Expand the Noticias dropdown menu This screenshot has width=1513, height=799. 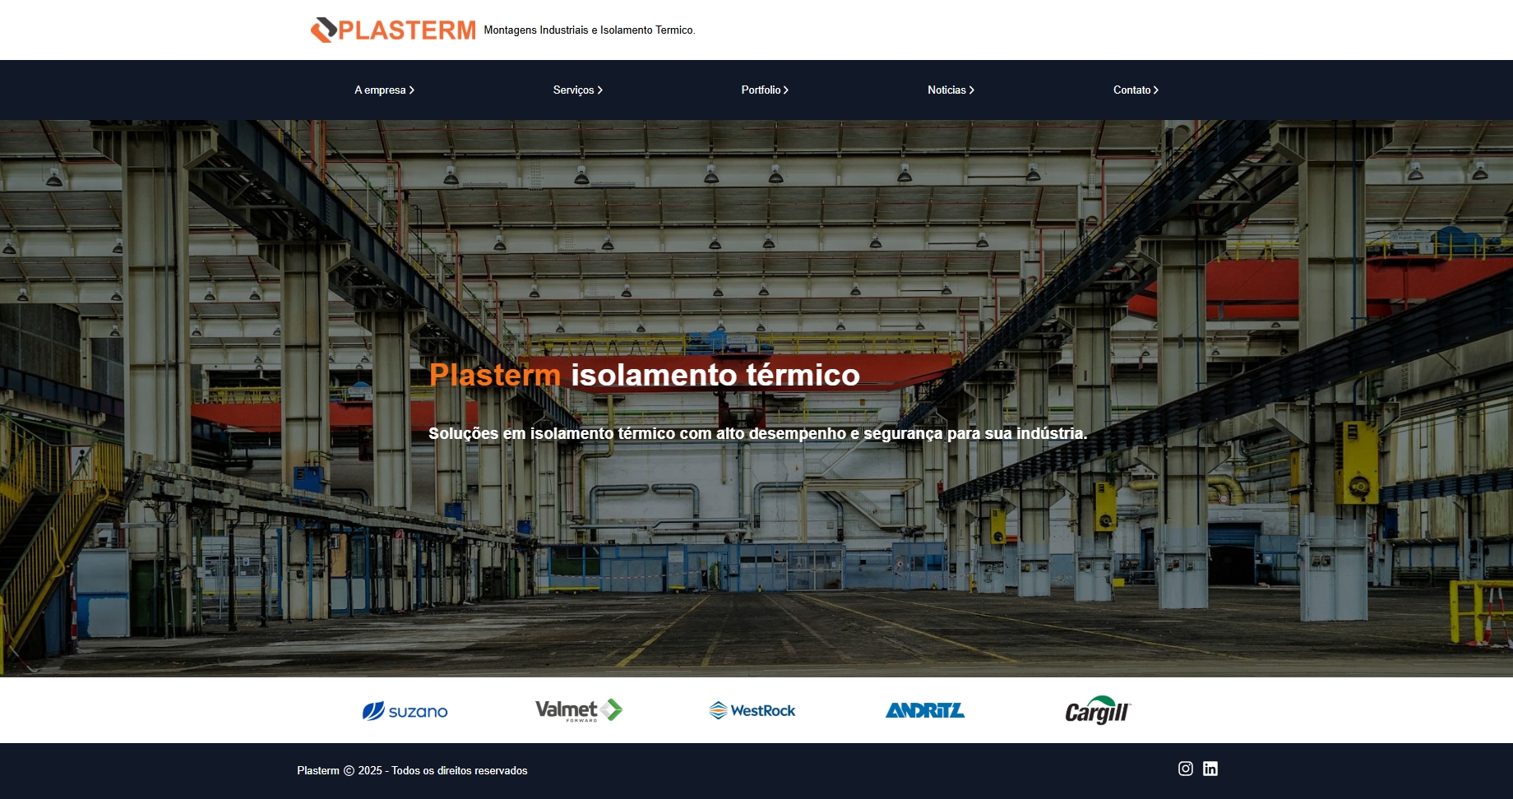point(950,90)
